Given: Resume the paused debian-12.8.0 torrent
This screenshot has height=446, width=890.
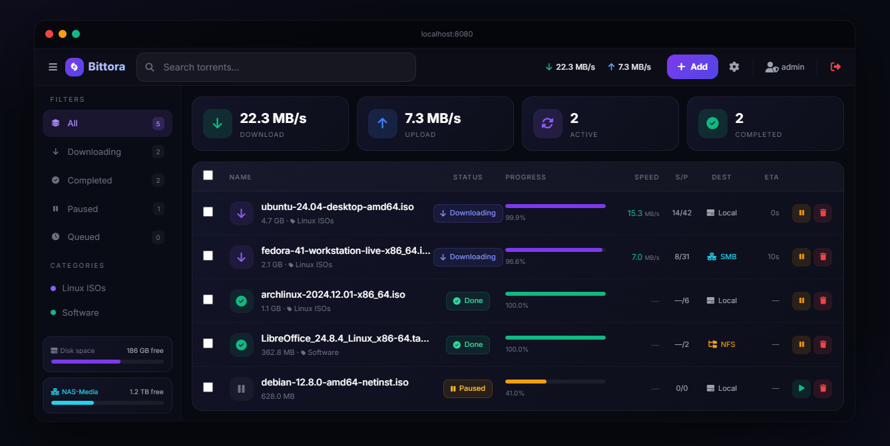Looking at the screenshot, I should pos(801,388).
